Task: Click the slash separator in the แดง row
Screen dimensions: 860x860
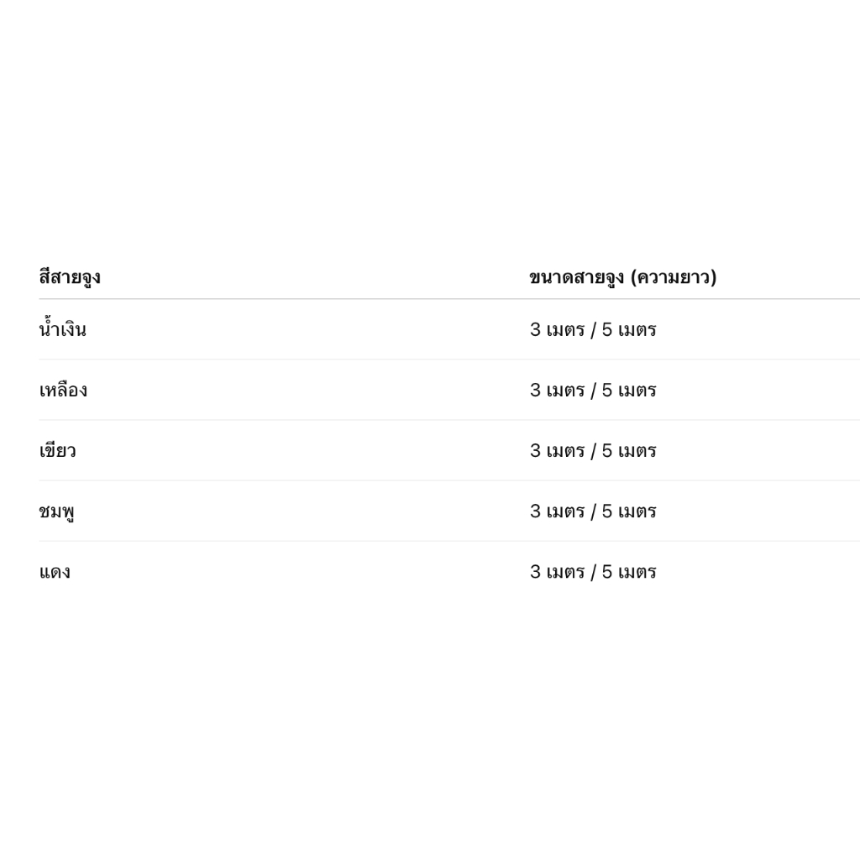Action: [593, 573]
